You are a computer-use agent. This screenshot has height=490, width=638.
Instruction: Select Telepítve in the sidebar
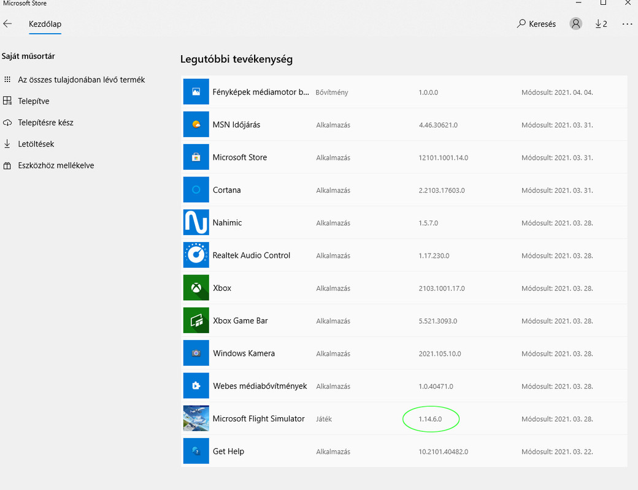33,101
